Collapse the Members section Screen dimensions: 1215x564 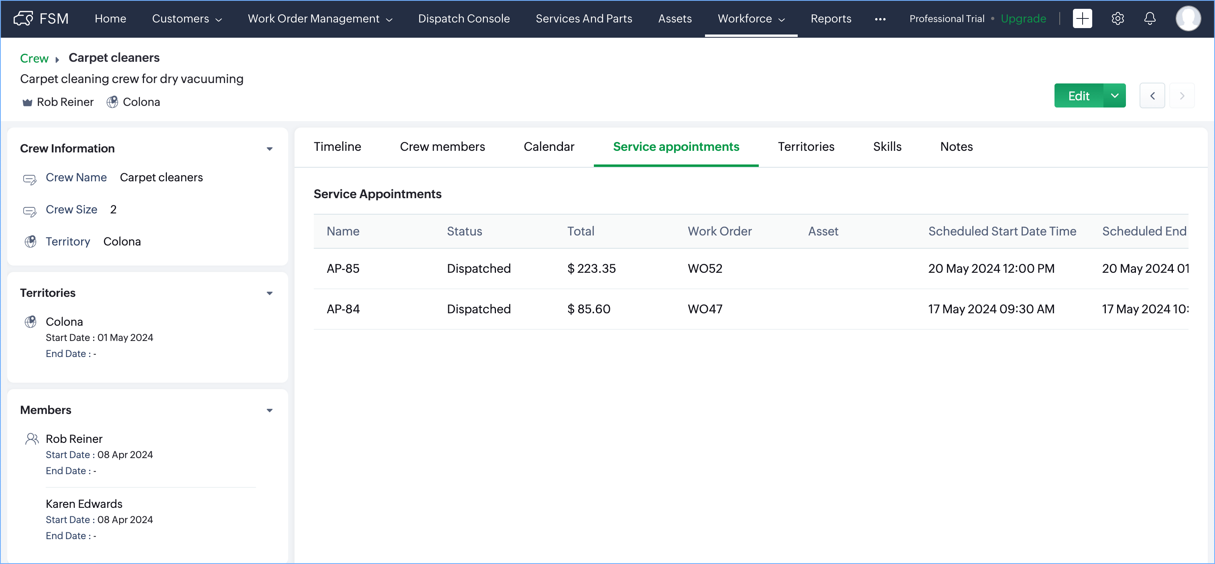269,410
